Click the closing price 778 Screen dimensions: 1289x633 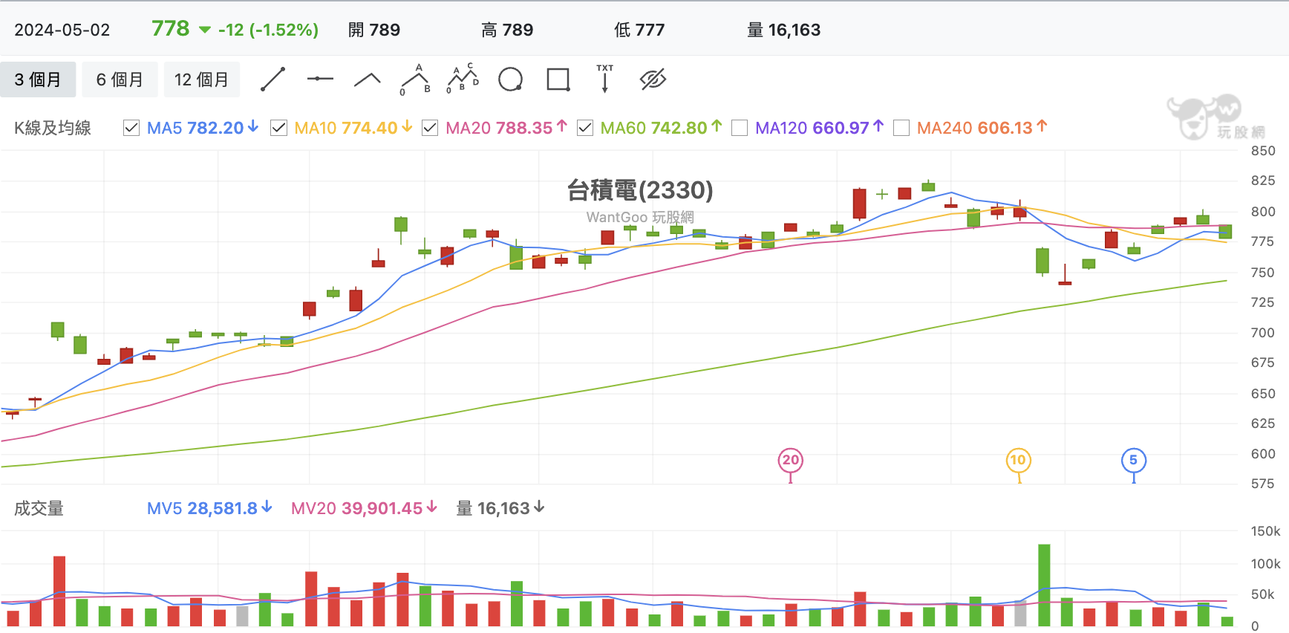coord(171,29)
